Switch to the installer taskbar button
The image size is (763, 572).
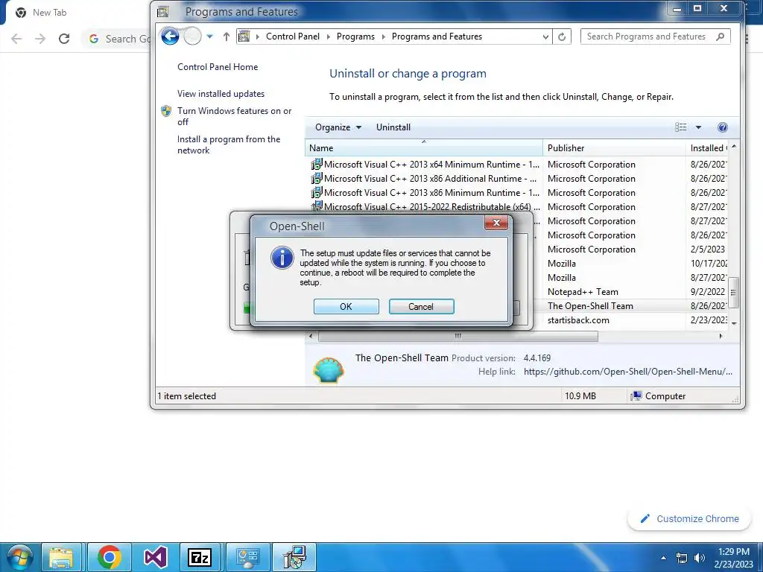(294, 557)
